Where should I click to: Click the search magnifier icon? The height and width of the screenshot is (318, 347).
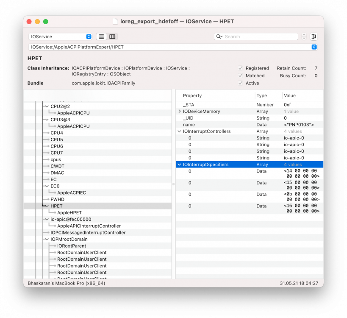(x=219, y=36)
